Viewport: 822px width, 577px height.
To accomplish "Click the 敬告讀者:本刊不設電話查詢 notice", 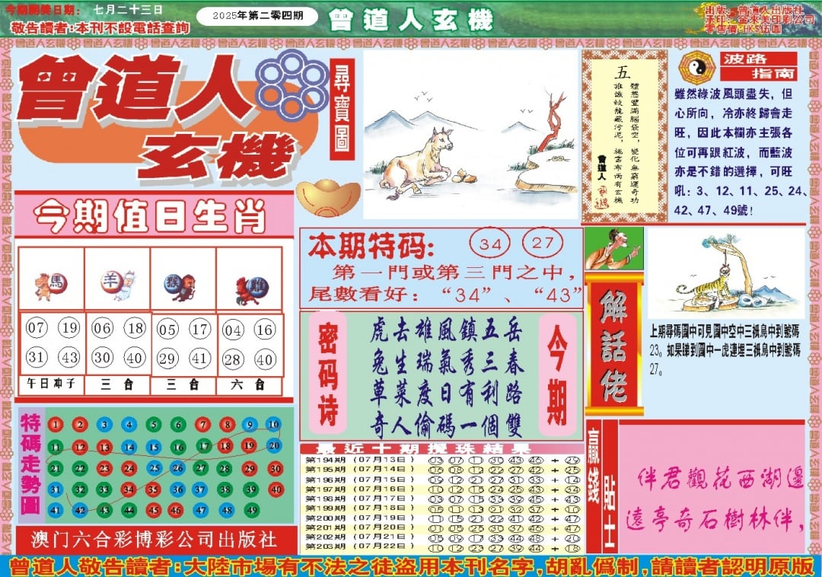I will point(100,27).
